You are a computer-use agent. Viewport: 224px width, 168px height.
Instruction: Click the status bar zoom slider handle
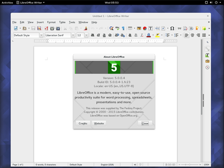(x=190, y=164)
